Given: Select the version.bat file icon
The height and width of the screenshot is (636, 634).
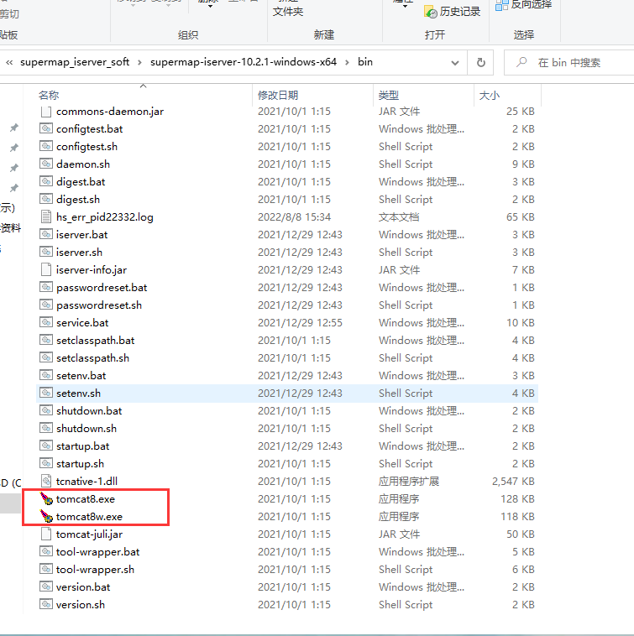Looking at the screenshot, I should (x=46, y=587).
